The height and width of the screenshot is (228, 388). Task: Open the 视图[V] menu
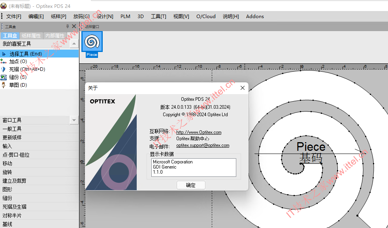[x=181, y=17]
